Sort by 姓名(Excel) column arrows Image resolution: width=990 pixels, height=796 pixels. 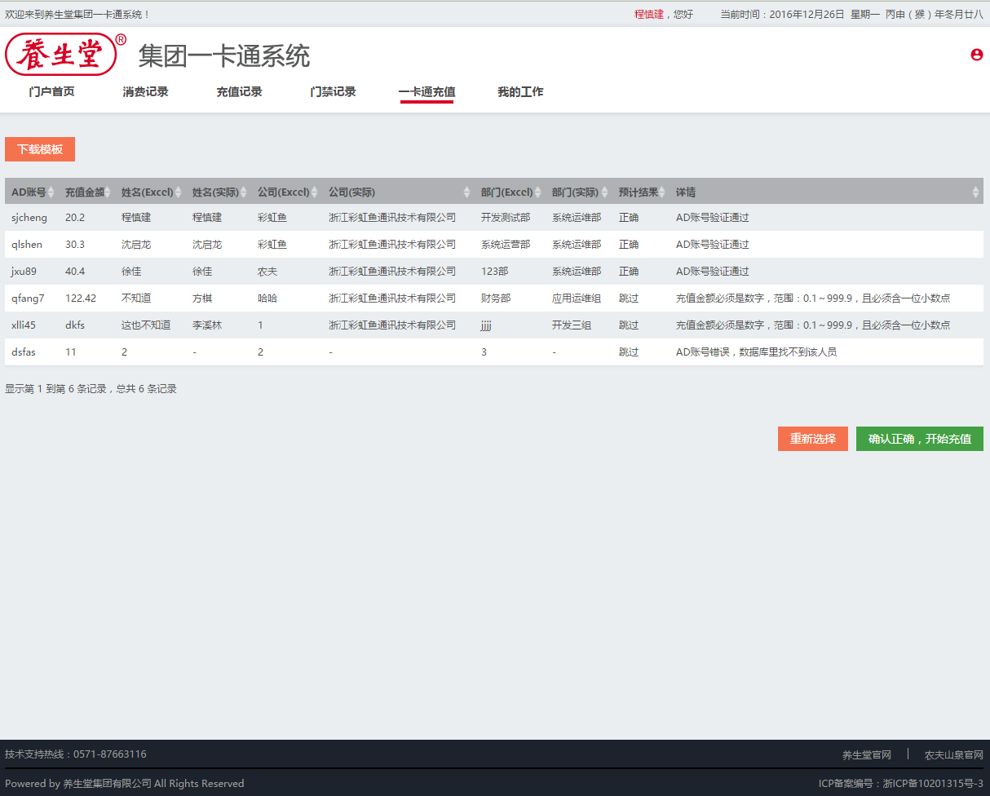[179, 192]
